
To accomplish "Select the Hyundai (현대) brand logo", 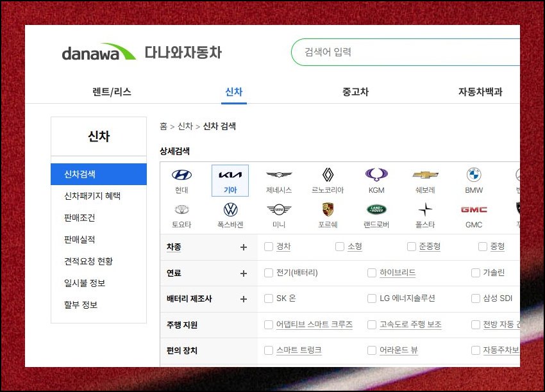I will (181, 175).
